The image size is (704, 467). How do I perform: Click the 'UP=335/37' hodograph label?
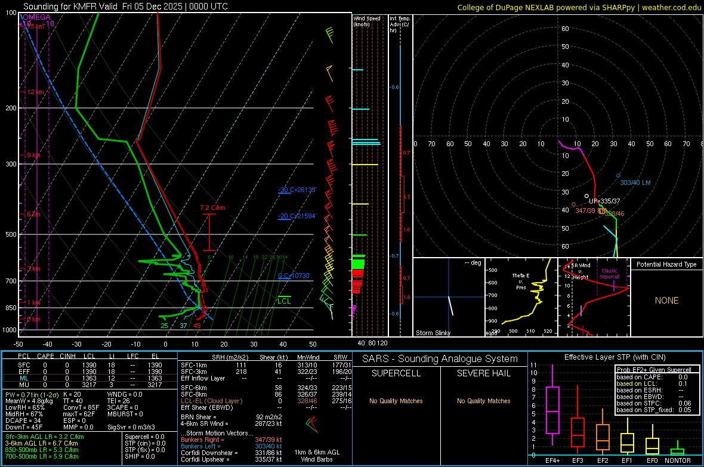[604, 201]
